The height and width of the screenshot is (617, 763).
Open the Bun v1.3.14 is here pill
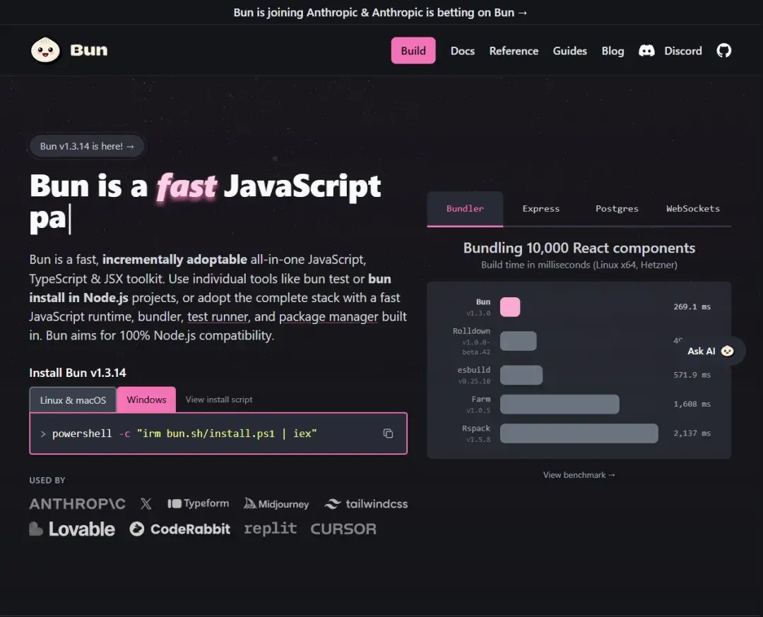coord(87,146)
